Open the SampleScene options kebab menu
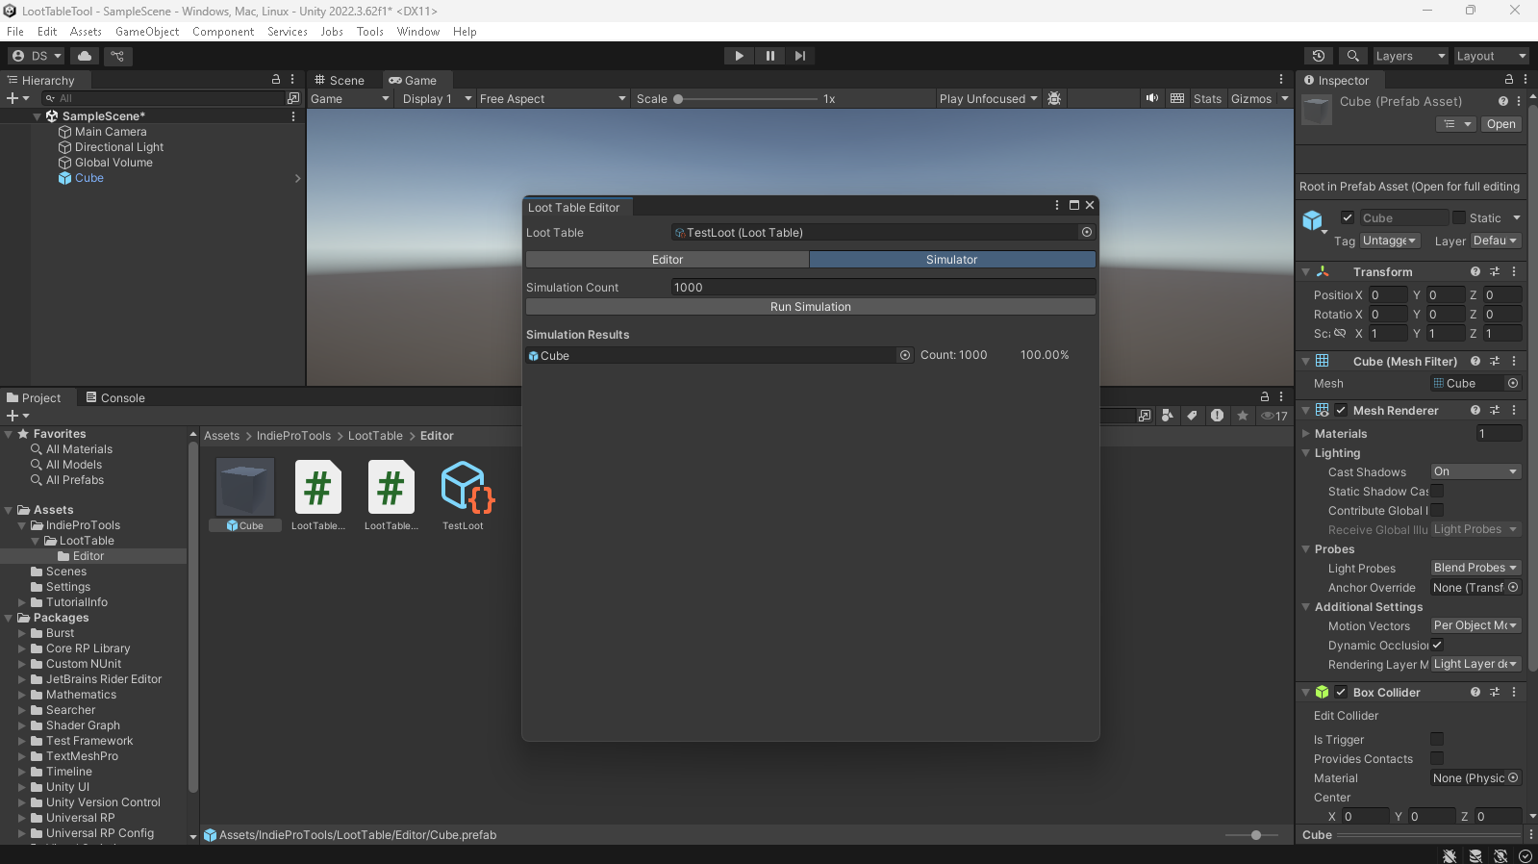The height and width of the screenshot is (864, 1538). [x=293, y=116]
